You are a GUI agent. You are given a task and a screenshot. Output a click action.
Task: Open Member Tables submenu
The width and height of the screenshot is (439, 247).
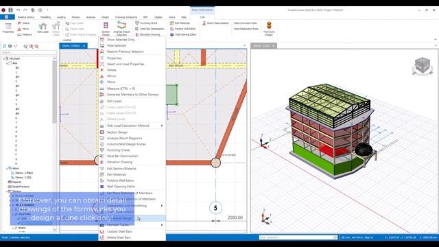coord(132,225)
